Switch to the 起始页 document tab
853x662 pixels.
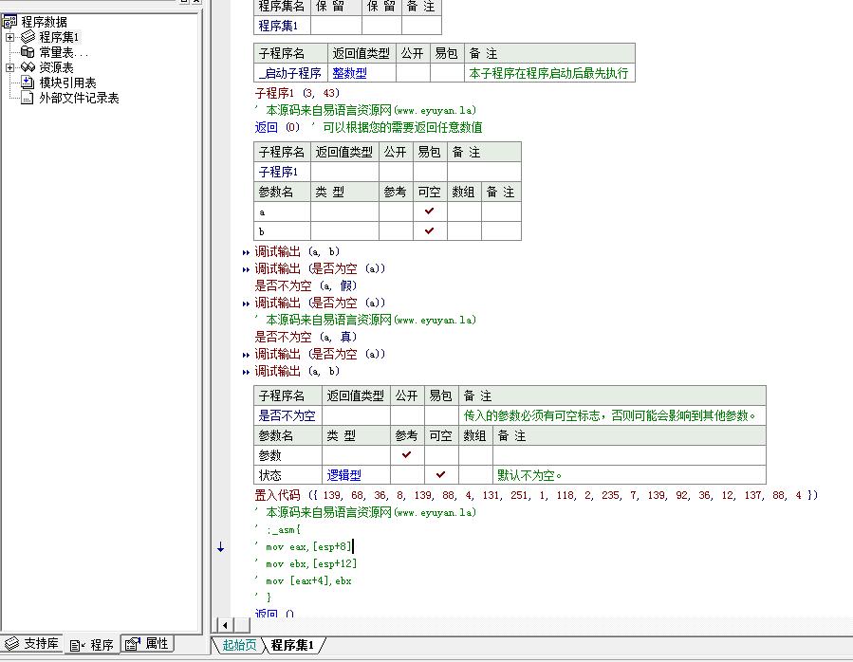tap(239, 645)
